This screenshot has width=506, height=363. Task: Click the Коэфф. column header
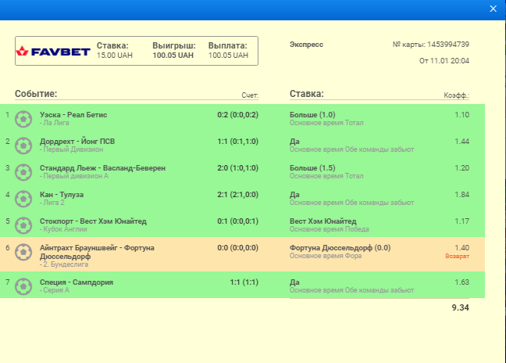point(456,95)
